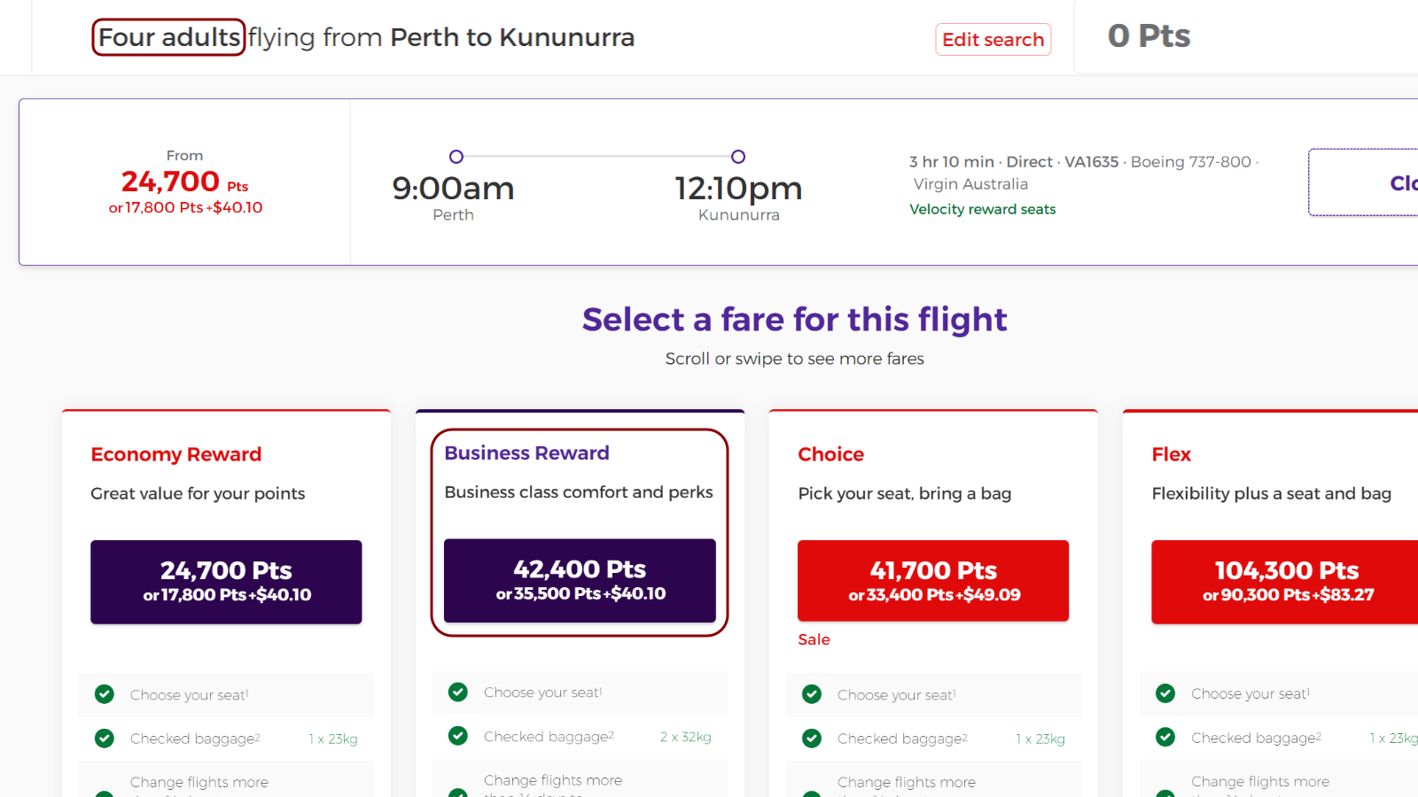Click Business Reward choose your seat checkmark
This screenshot has width=1418, height=797.
[x=458, y=692]
